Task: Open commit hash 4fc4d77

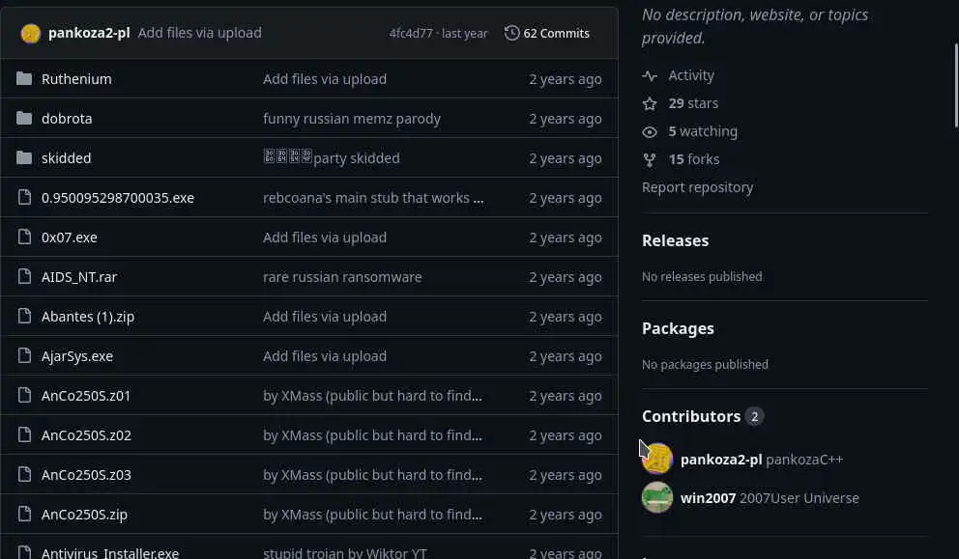Action: (411, 33)
